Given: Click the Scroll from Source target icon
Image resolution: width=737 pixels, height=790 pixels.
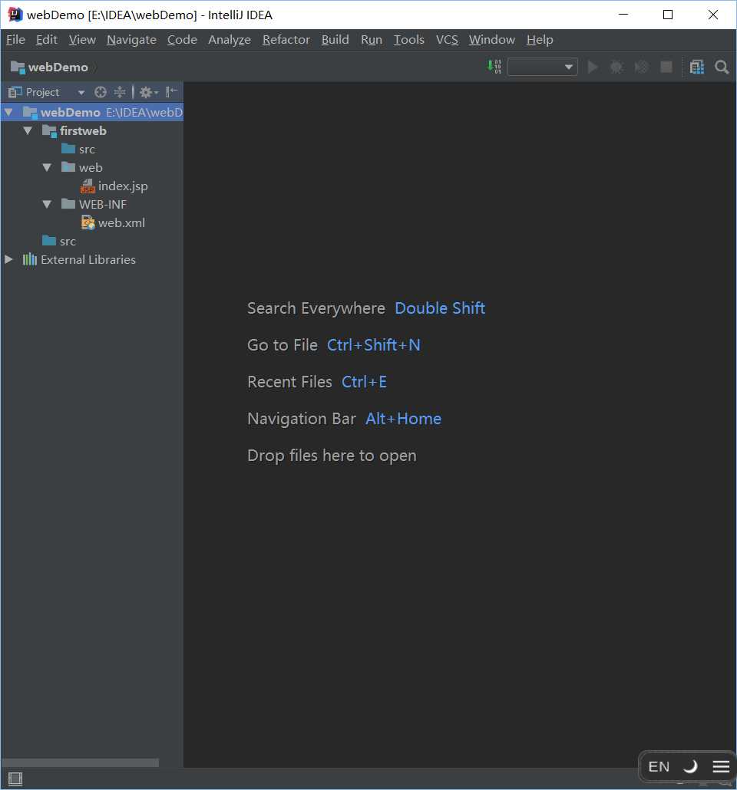Looking at the screenshot, I should click(101, 92).
